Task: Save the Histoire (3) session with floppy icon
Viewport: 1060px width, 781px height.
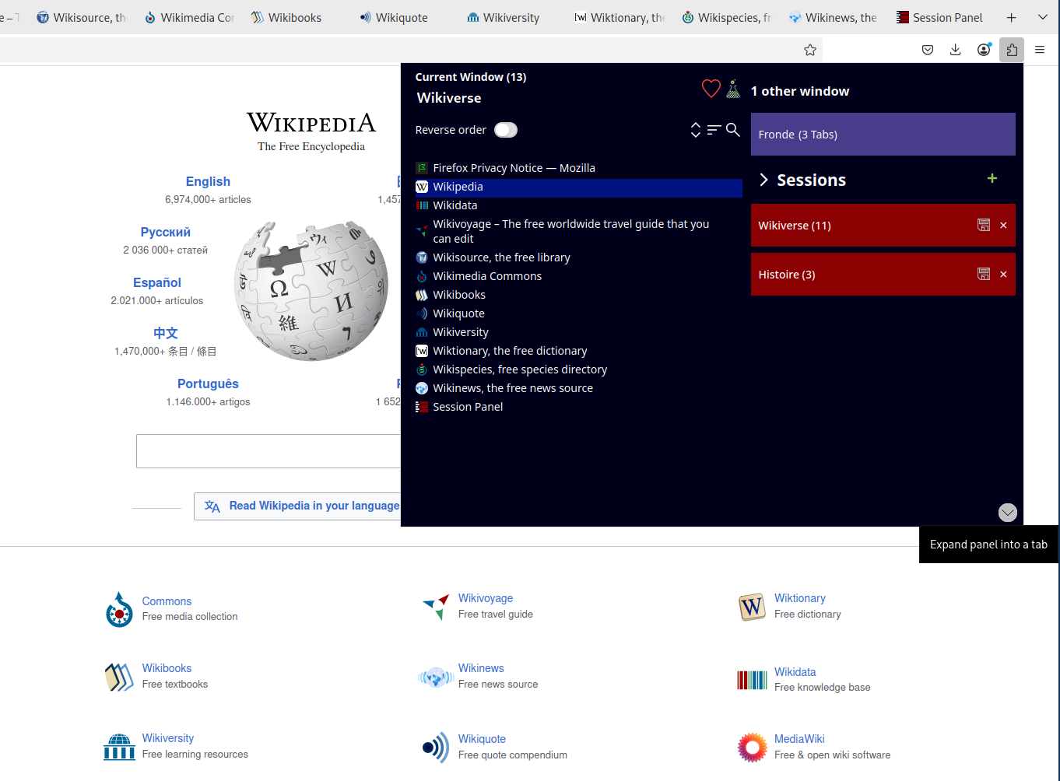Action: pos(984,274)
